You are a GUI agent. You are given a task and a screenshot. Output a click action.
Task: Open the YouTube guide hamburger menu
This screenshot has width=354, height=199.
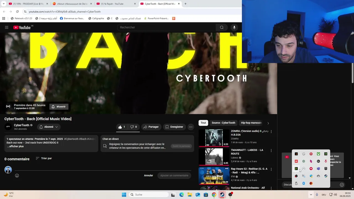tap(7, 27)
